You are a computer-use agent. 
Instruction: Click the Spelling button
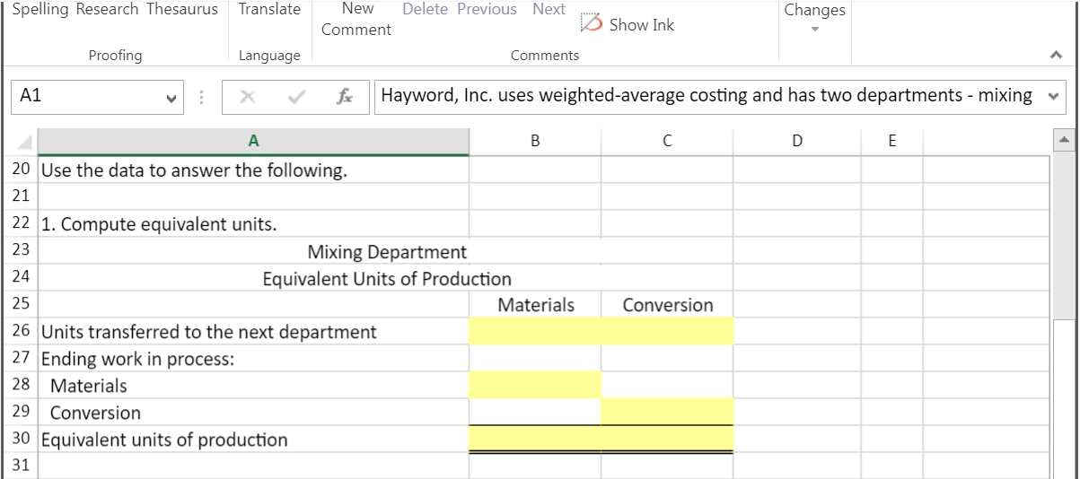coord(40,9)
